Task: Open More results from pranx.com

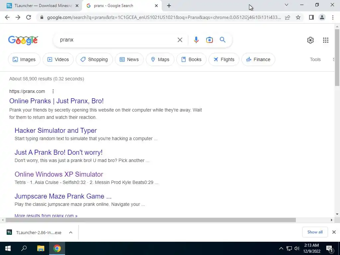Action: pos(46,215)
